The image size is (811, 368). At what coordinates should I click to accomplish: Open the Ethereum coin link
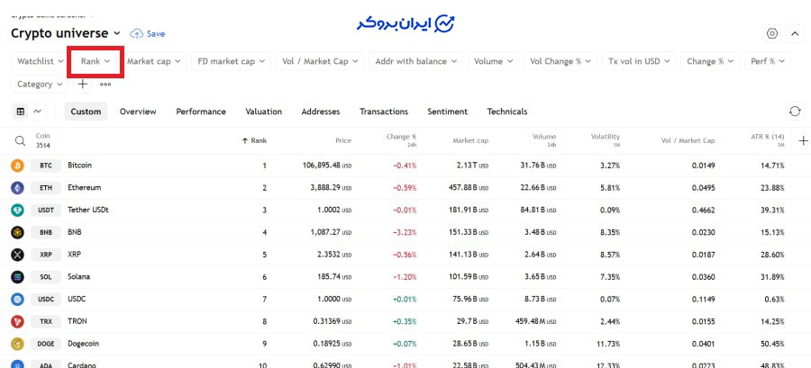pos(84,187)
